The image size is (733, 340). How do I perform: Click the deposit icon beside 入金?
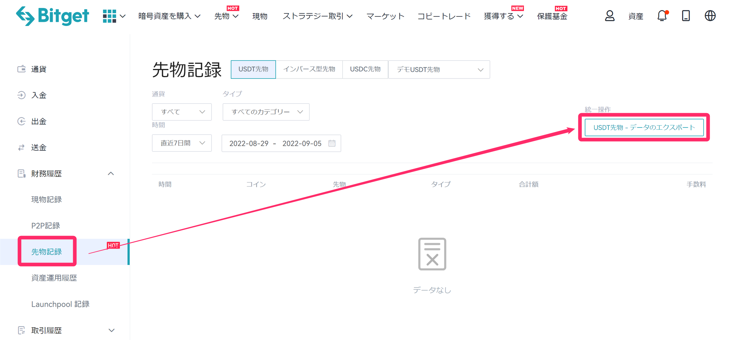coord(21,95)
